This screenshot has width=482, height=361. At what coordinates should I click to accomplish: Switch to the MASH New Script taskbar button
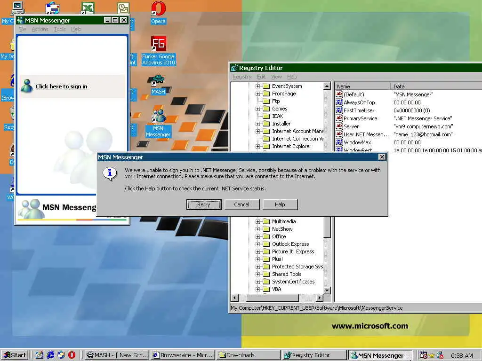click(117, 355)
